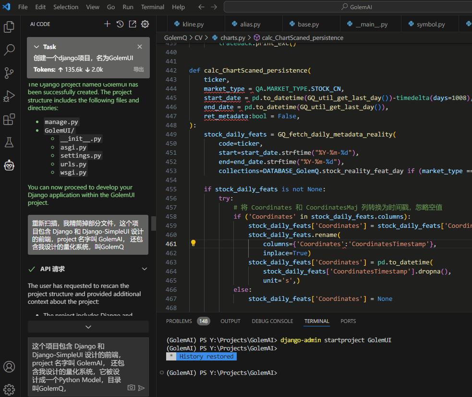The width and height of the screenshot is (472, 397).
Task: Collapse the Task section chevron
Action: 36,47
